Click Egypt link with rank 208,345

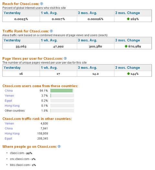tap(8, 139)
